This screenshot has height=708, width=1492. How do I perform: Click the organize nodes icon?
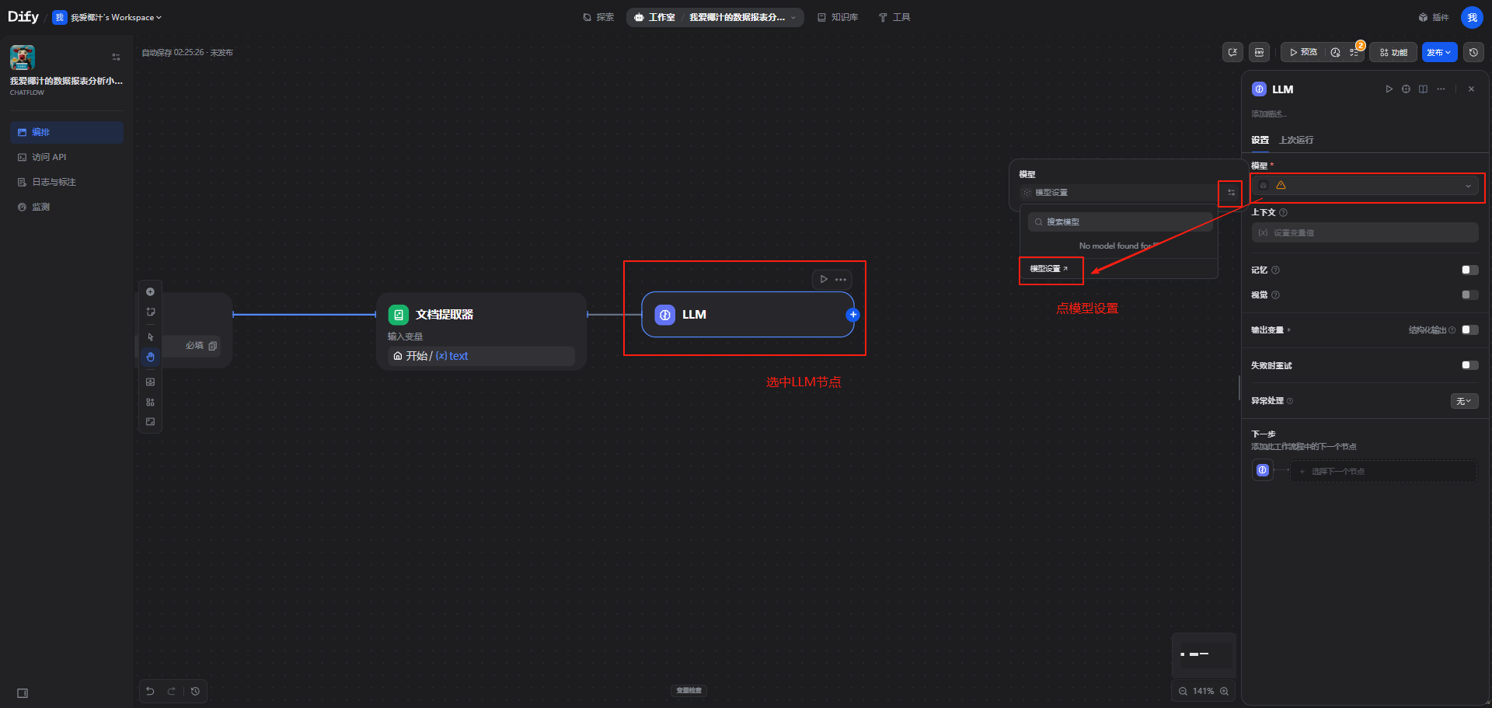pyautogui.click(x=151, y=402)
